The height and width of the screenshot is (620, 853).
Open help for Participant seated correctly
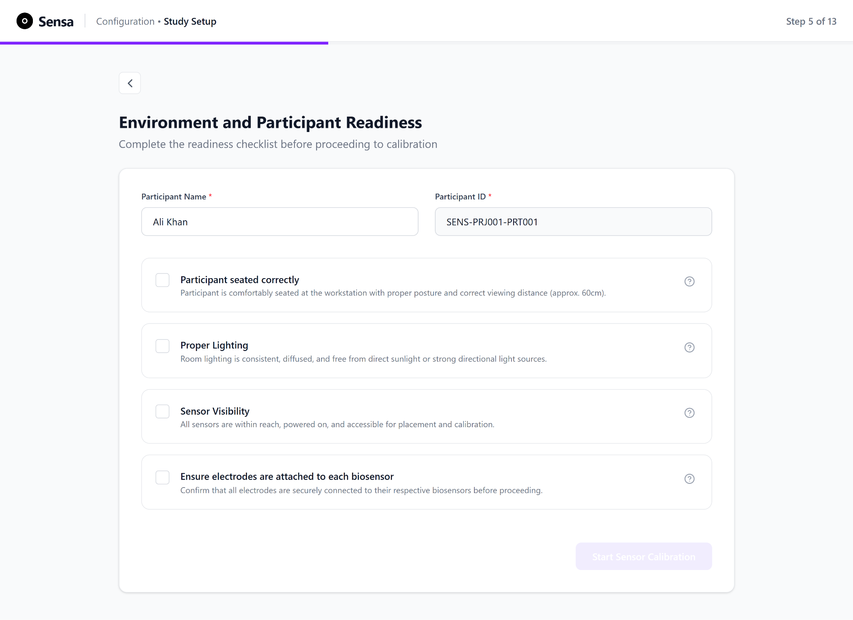click(x=689, y=281)
